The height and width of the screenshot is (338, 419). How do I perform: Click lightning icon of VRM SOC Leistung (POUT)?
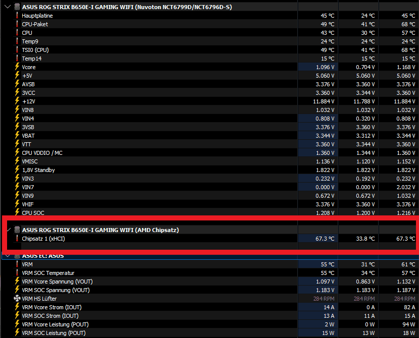[17, 332]
